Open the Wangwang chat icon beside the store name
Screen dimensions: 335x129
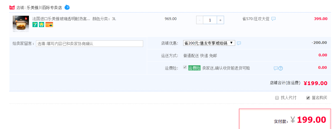pos(67,7)
